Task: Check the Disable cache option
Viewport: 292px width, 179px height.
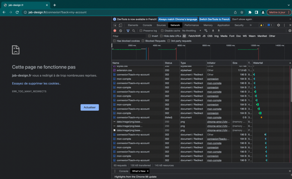Action: point(162,31)
